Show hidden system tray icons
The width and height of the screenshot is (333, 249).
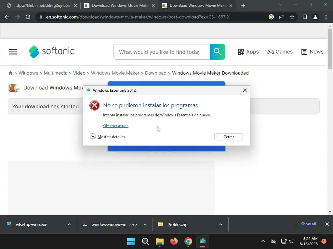263,241
